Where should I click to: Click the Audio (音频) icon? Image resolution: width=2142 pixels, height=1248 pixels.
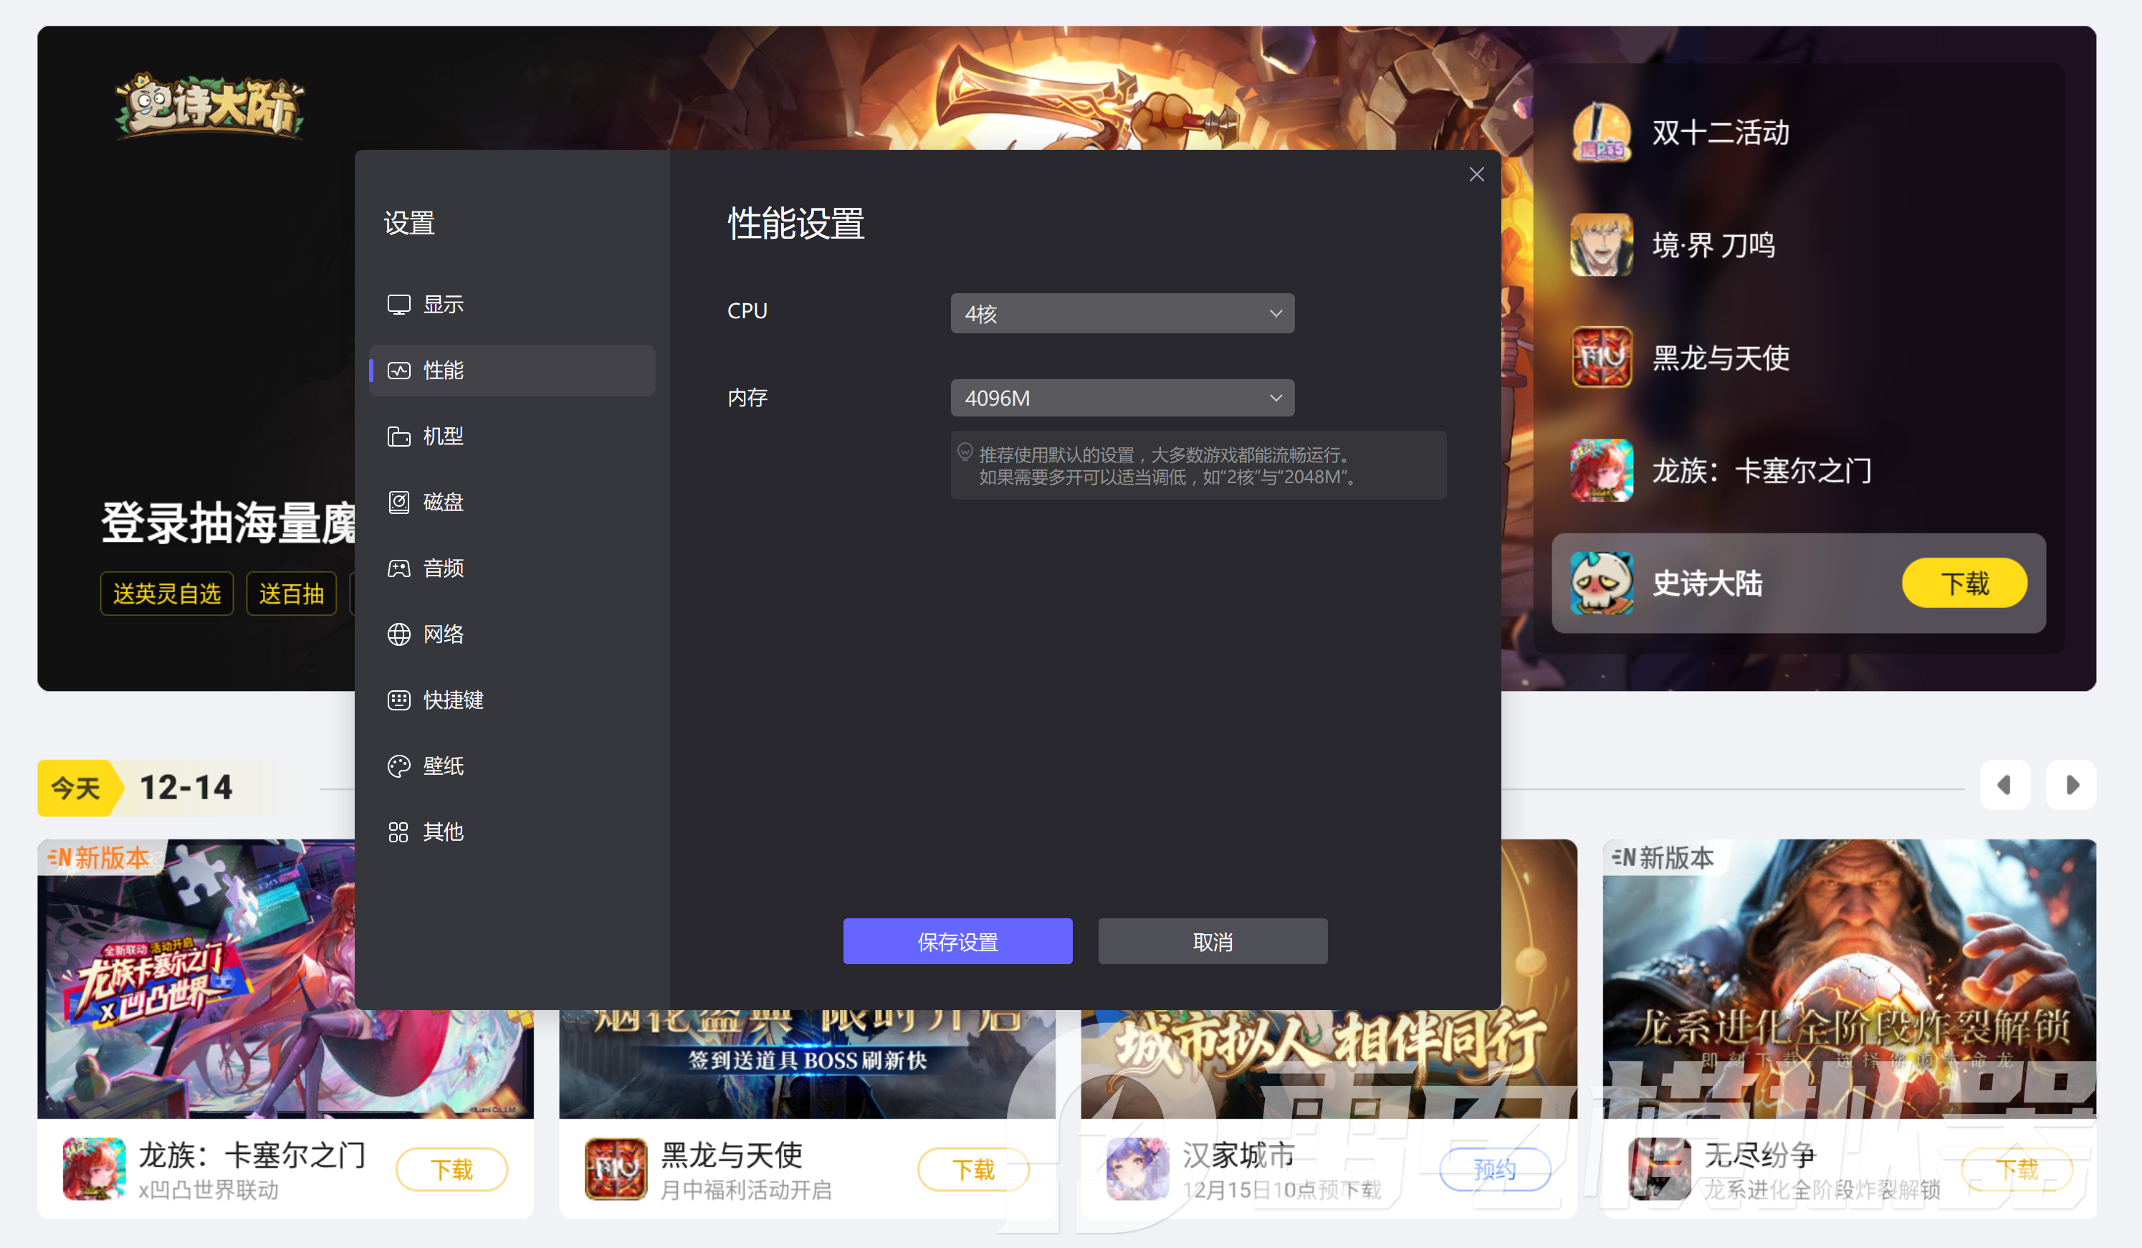pyautogui.click(x=398, y=568)
